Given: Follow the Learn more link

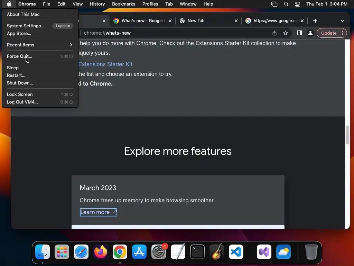Looking at the screenshot, I should coord(99,212).
